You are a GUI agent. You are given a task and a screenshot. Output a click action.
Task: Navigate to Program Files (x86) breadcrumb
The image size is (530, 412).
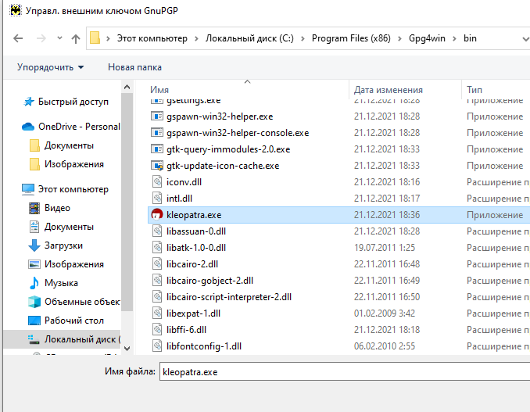point(351,38)
